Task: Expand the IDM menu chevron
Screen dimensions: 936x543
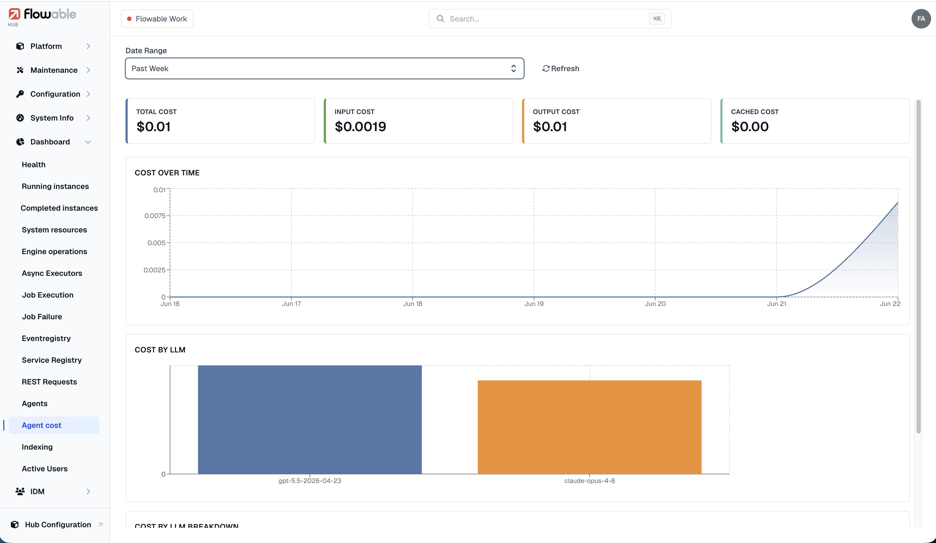Action: pyautogui.click(x=88, y=491)
